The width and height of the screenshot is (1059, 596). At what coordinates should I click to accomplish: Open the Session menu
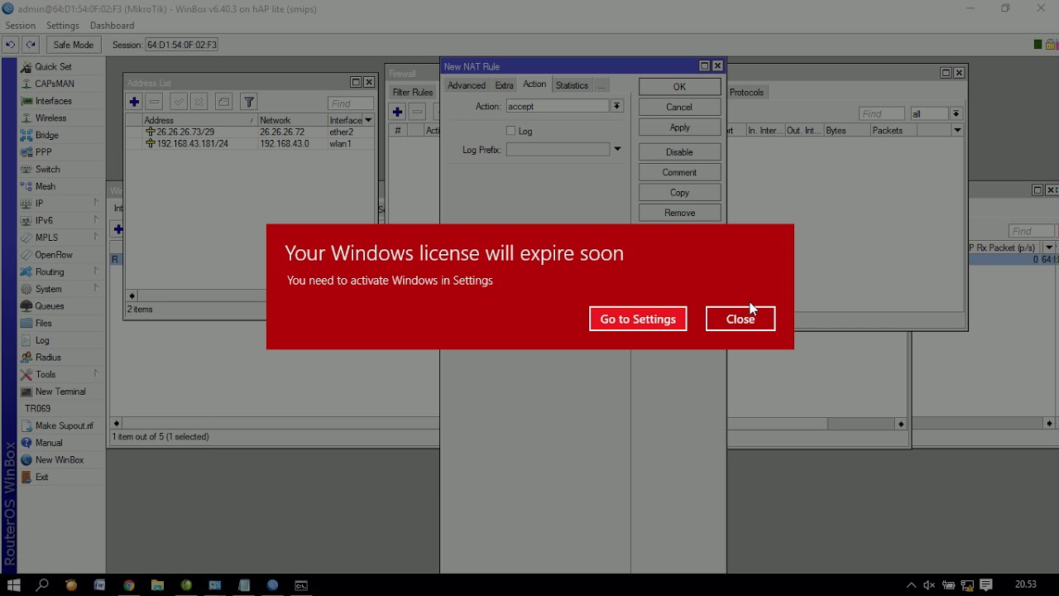tap(20, 26)
